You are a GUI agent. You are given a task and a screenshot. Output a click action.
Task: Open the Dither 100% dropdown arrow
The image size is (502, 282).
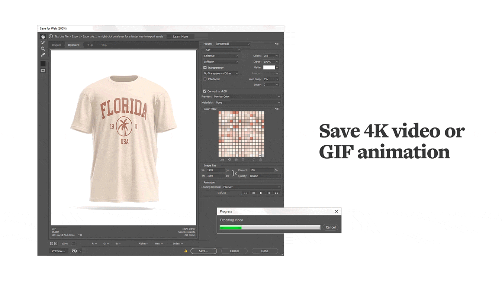click(x=277, y=62)
